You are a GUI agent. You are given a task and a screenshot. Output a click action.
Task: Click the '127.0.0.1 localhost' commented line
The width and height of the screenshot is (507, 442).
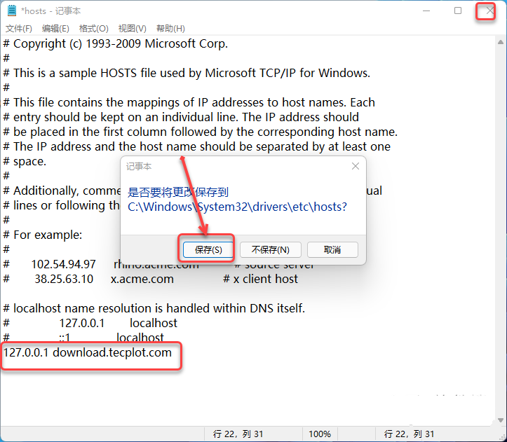(90, 323)
